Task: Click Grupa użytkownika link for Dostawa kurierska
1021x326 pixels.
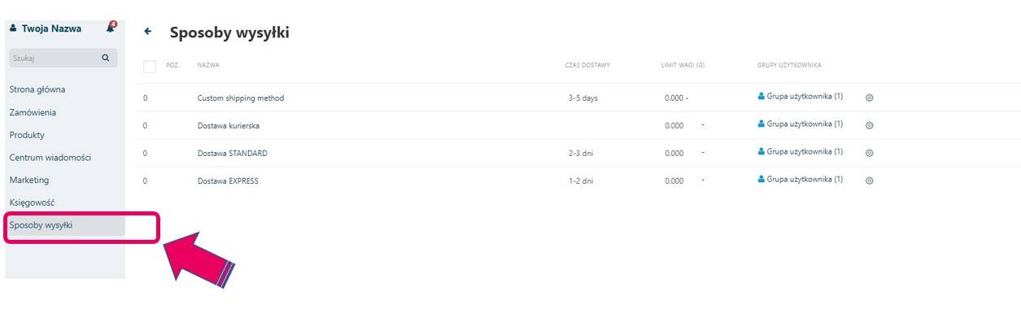Action: [804, 124]
